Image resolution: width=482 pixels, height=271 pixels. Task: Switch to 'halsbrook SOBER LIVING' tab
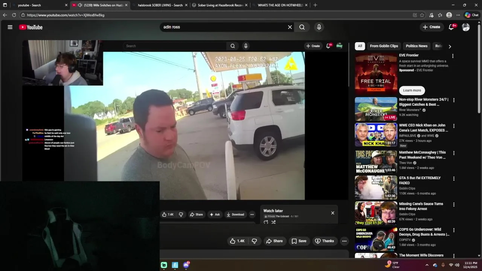[x=160, y=5]
